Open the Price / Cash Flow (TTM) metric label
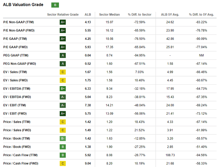The height and width of the screenshot is (167, 217). pos(20,155)
